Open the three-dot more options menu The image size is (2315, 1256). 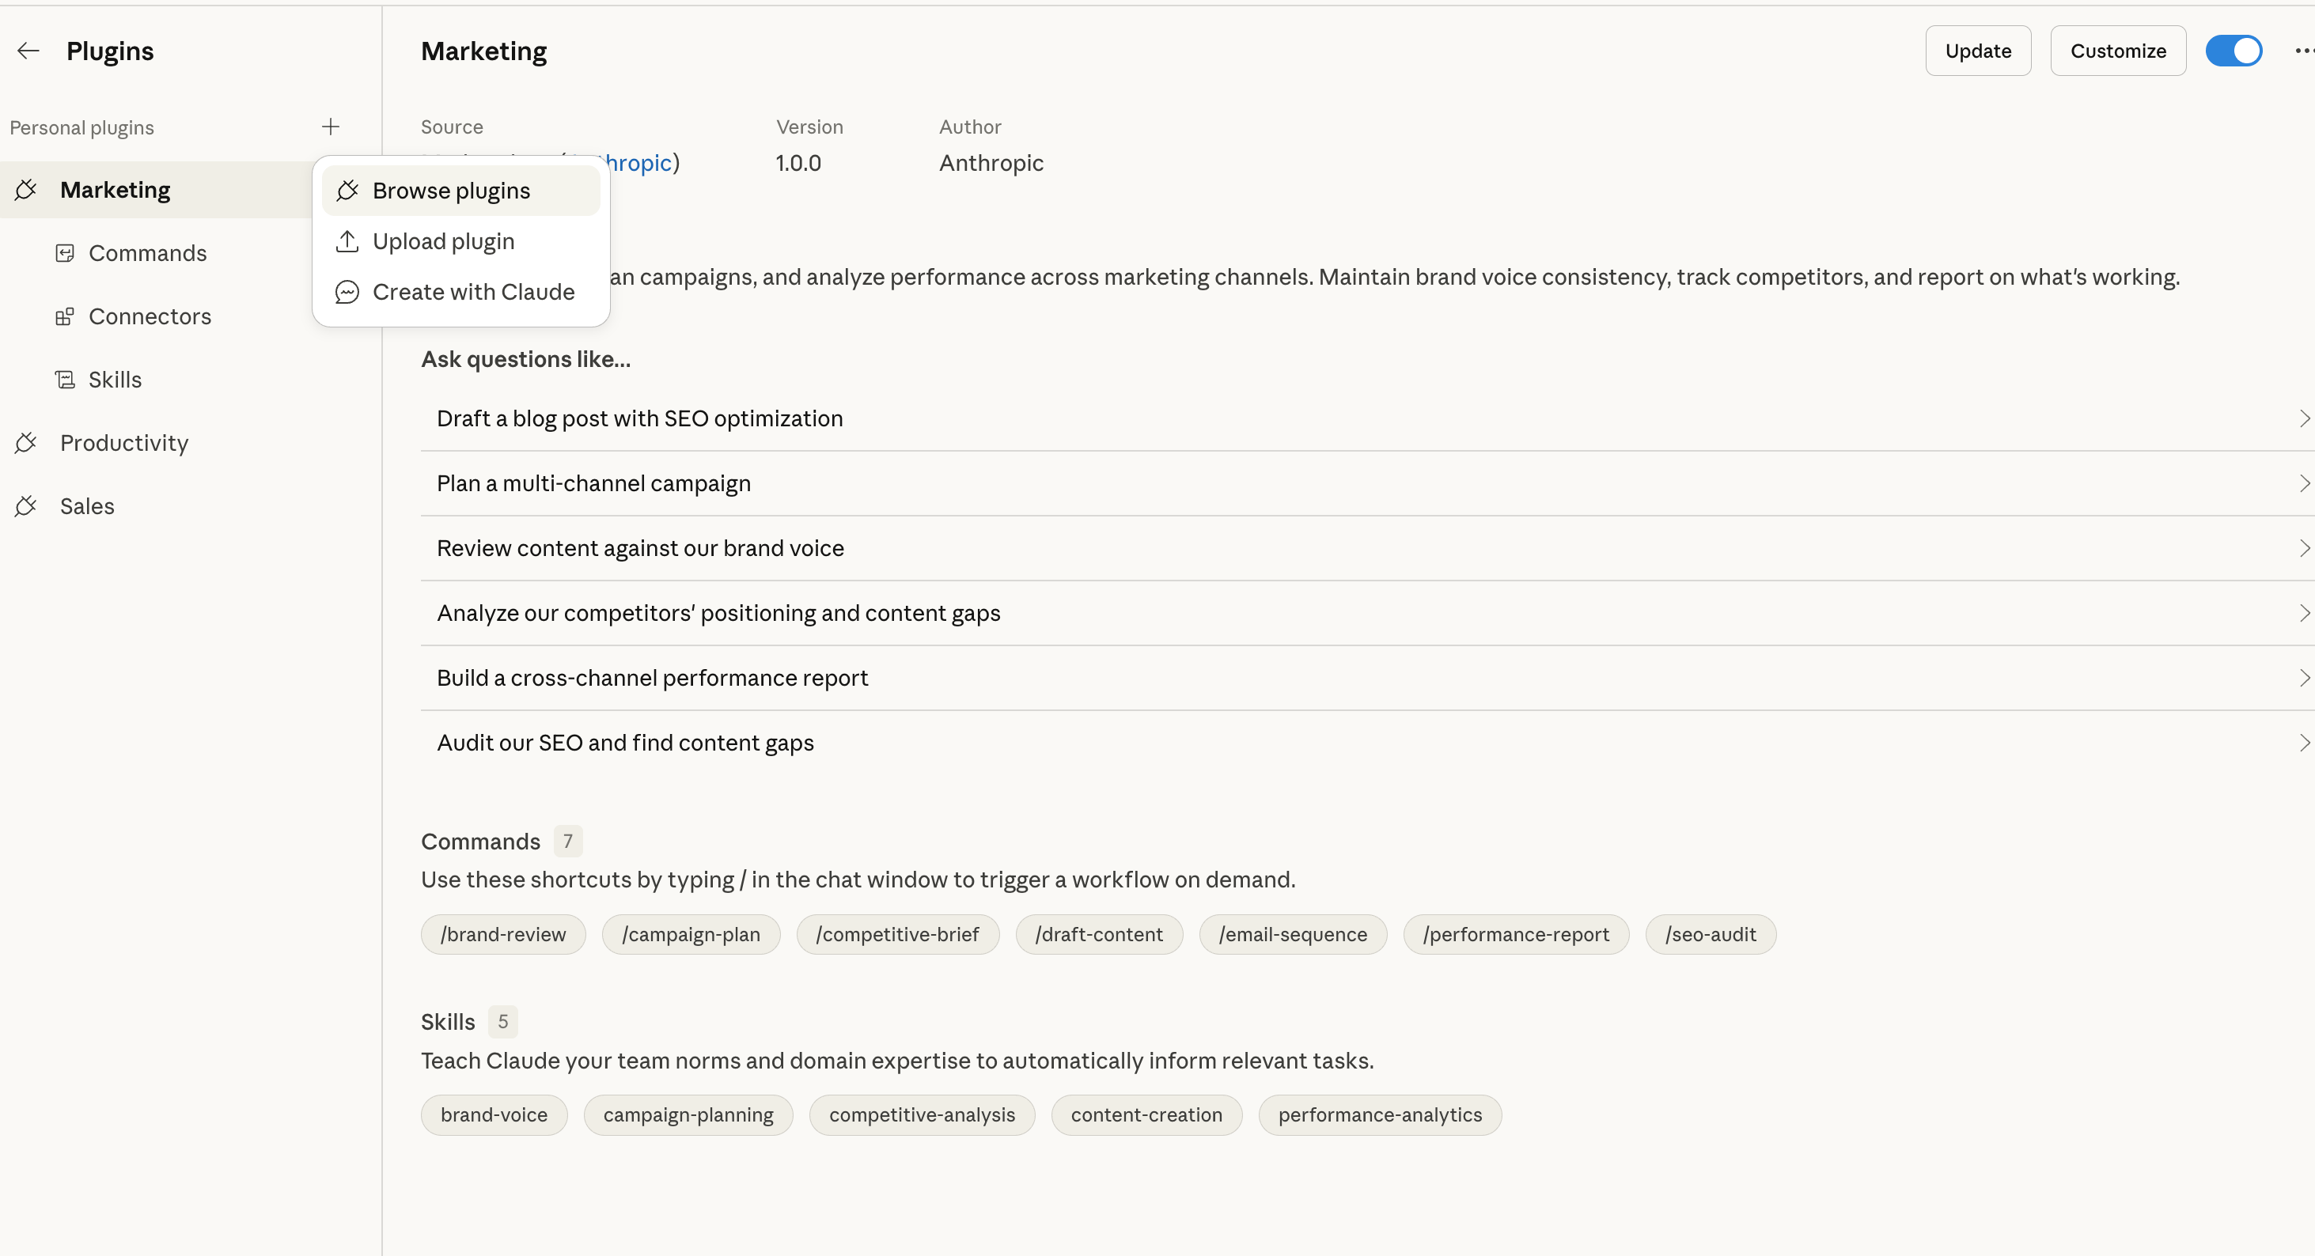[2303, 51]
